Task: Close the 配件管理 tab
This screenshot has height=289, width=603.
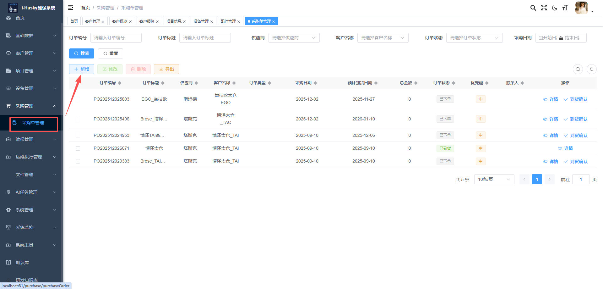Action: (239, 22)
